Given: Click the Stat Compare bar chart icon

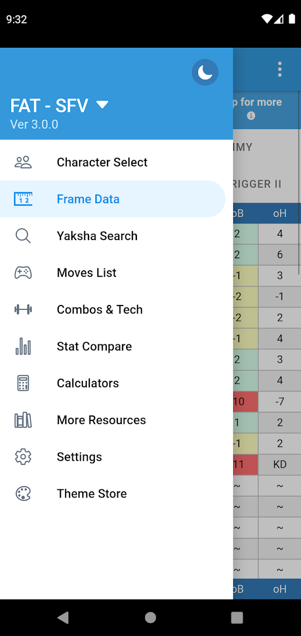Looking at the screenshot, I should [23, 346].
